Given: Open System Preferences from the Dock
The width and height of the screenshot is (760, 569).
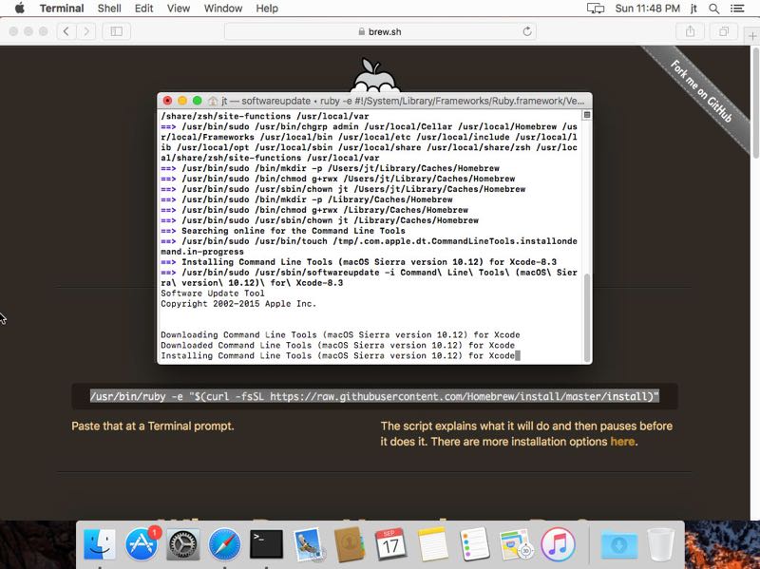Looking at the screenshot, I should tap(182, 544).
